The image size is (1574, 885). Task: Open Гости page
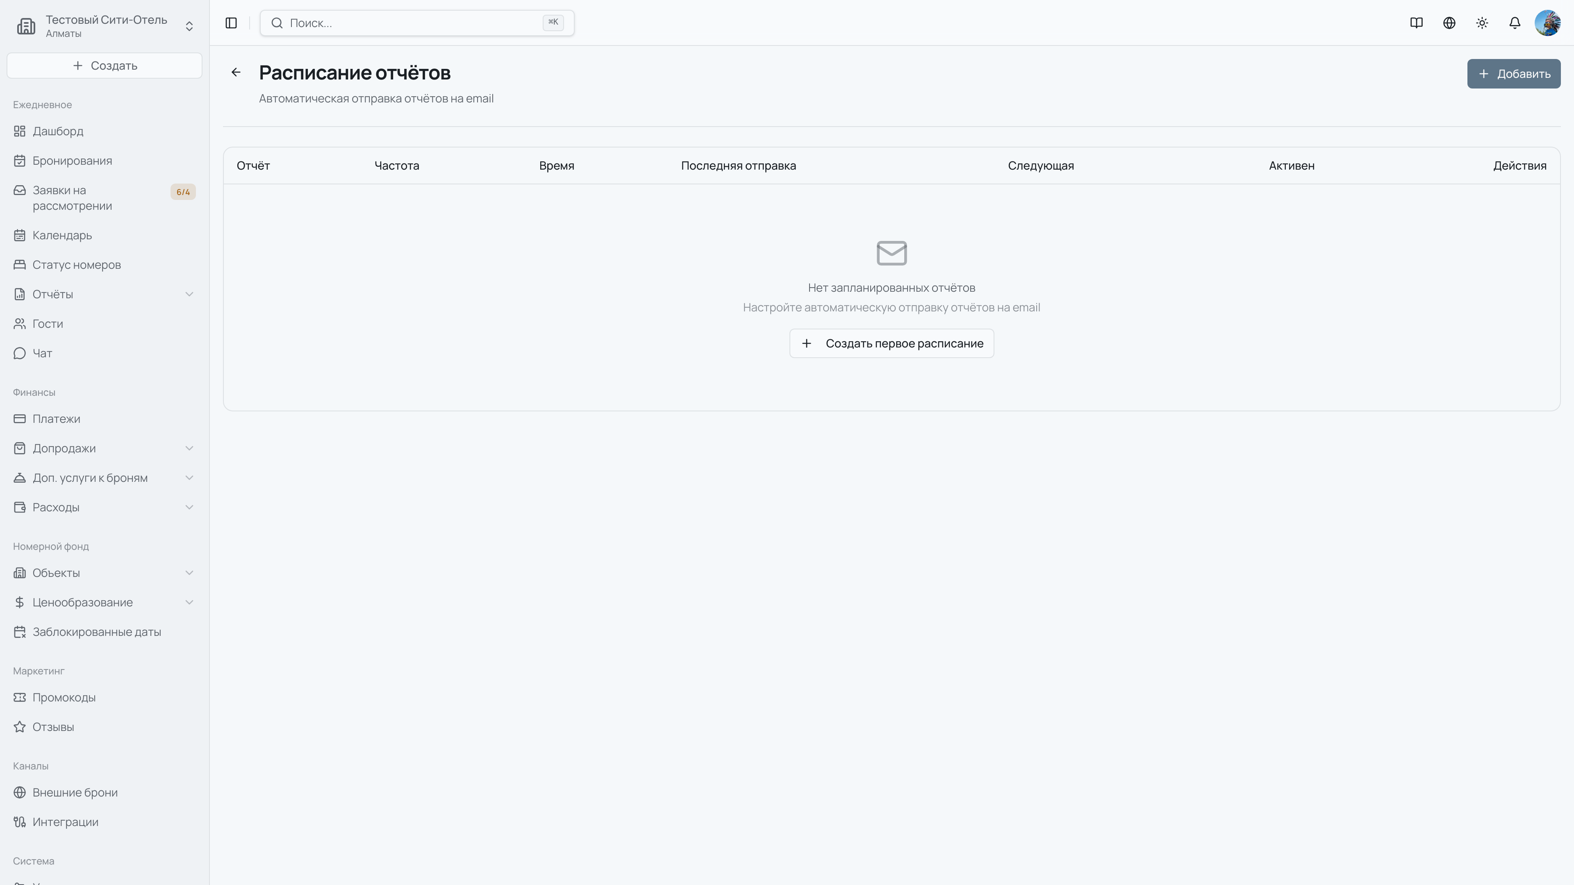tap(105, 324)
